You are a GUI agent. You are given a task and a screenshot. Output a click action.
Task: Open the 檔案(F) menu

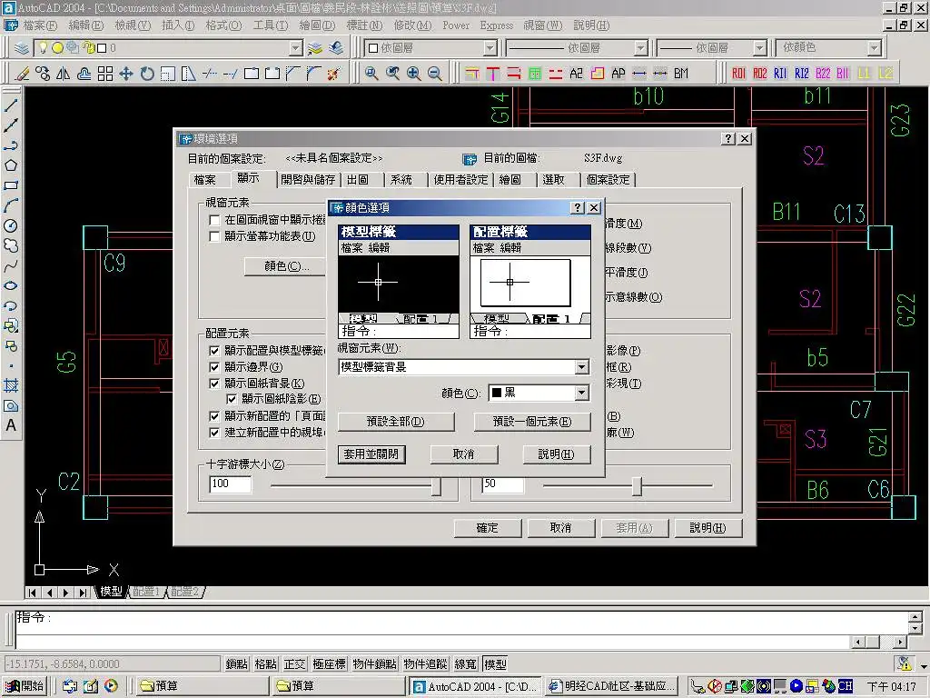pos(40,25)
